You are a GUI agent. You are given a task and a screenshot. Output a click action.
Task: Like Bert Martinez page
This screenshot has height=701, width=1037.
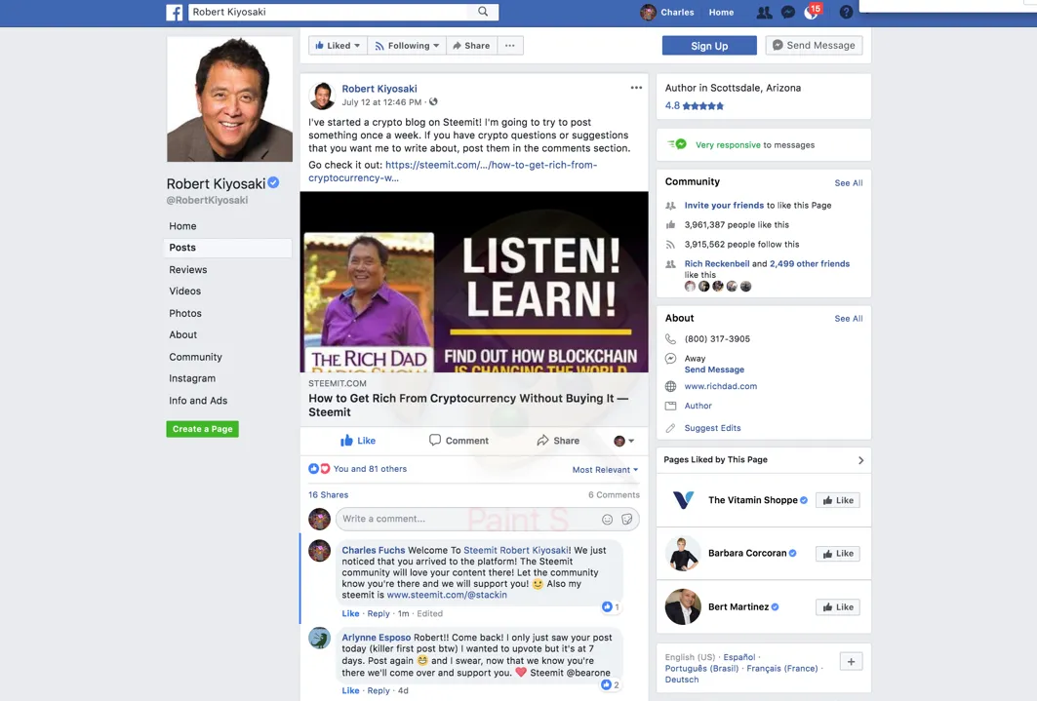point(838,607)
